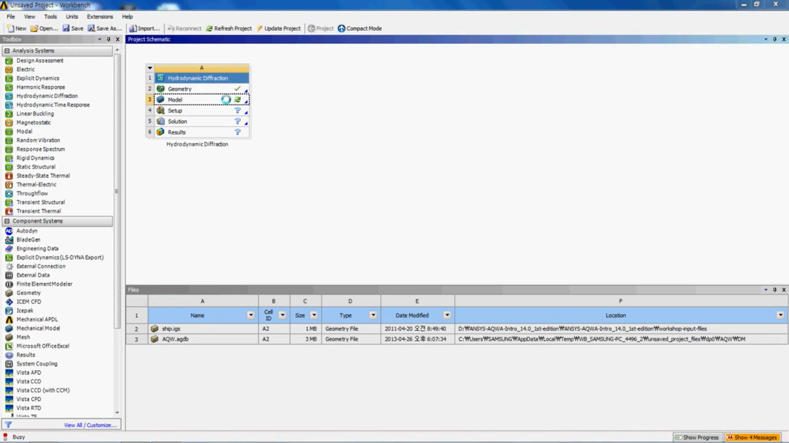Open the Type column filter dropdown
The image size is (789, 443).
point(373,316)
